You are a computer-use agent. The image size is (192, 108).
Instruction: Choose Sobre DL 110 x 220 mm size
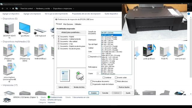click(109, 57)
